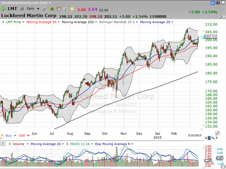The image size is (226, 169).
Task: Open the yellow sticky note icon
Action: 72,9
